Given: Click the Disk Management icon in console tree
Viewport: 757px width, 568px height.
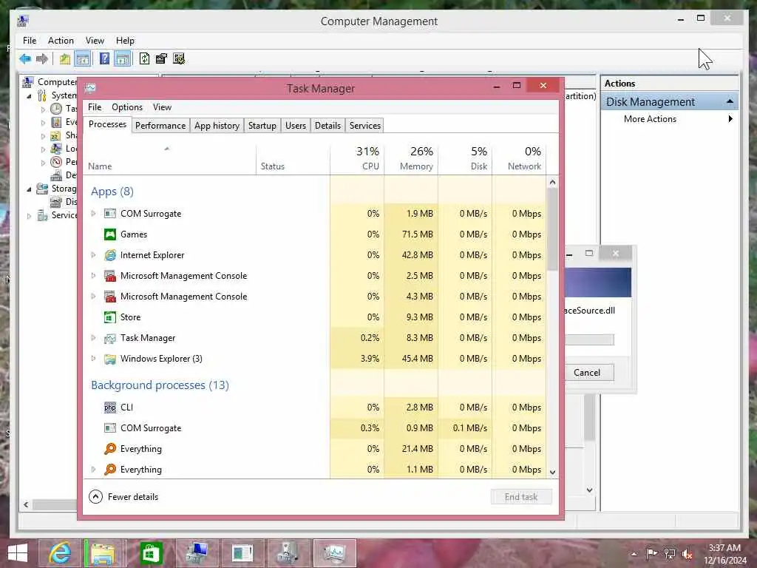Looking at the screenshot, I should click(x=56, y=201).
